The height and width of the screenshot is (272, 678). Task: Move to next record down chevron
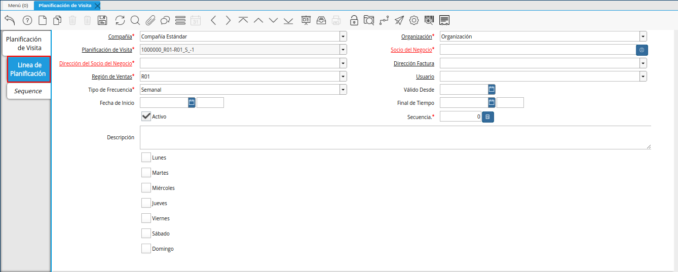click(x=274, y=20)
